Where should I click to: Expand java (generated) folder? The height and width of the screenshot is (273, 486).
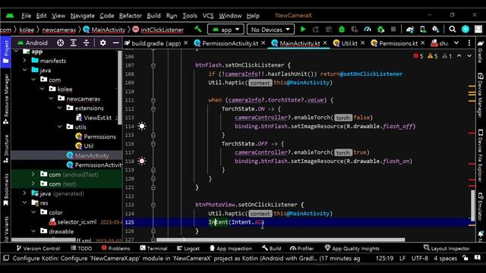coord(24,193)
